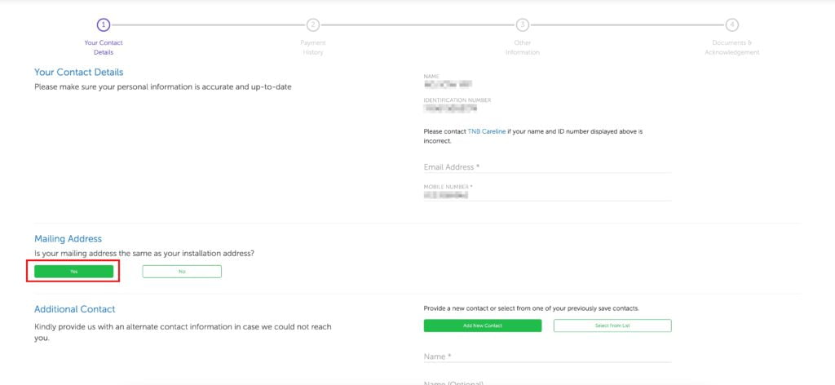This screenshot has width=835, height=385.
Task: Click the Your Contact Details section heading
Action: 79,72
